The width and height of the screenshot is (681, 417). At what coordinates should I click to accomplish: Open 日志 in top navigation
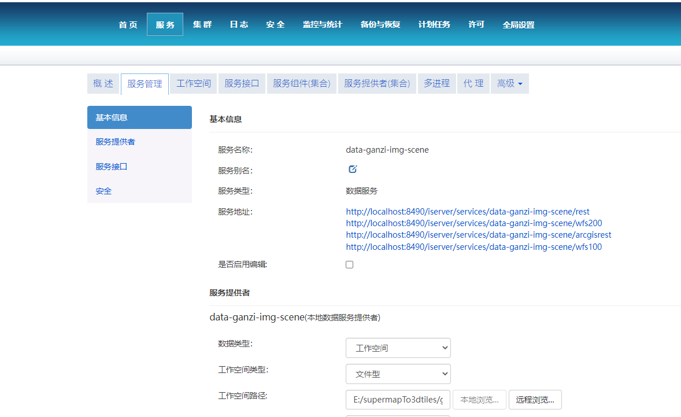click(239, 25)
